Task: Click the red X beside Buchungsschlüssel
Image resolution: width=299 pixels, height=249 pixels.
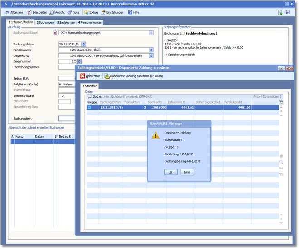Action: click(x=55, y=33)
